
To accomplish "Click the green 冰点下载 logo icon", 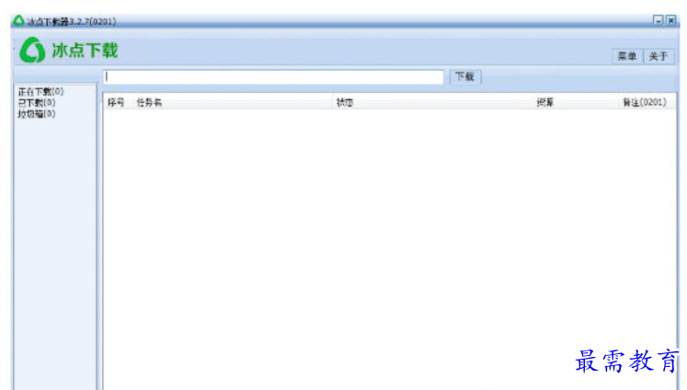I will (x=32, y=50).
